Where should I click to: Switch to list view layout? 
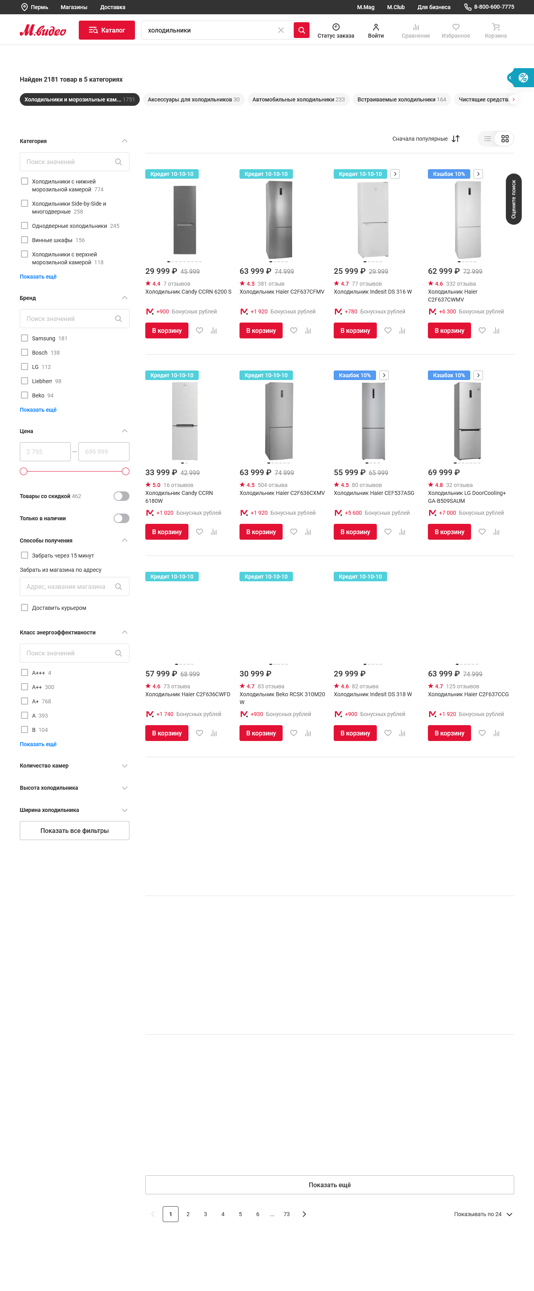point(487,139)
